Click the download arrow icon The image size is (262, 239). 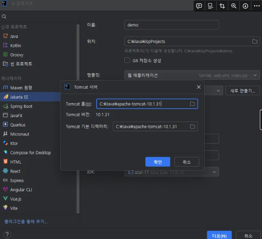click(x=245, y=6)
